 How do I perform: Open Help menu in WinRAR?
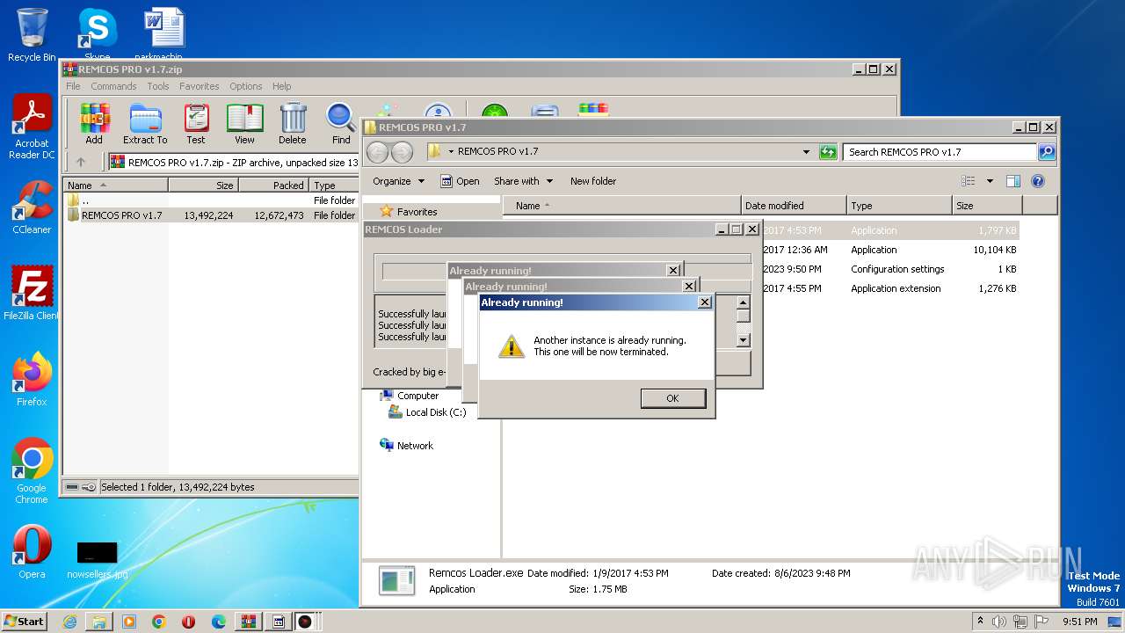click(281, 86)
